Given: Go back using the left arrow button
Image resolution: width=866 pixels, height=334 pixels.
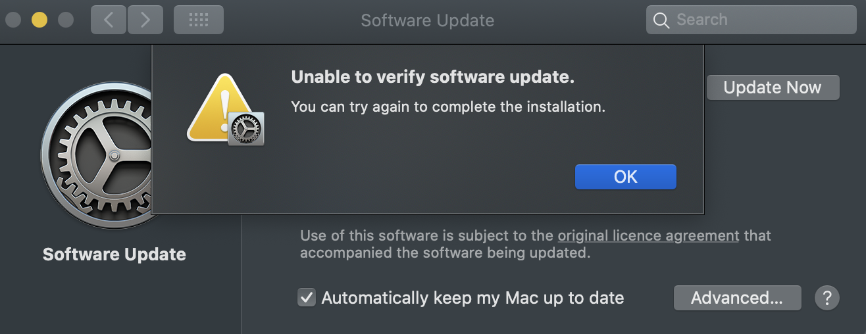Looking at the screenshot, I should click(x=109, y=20).
